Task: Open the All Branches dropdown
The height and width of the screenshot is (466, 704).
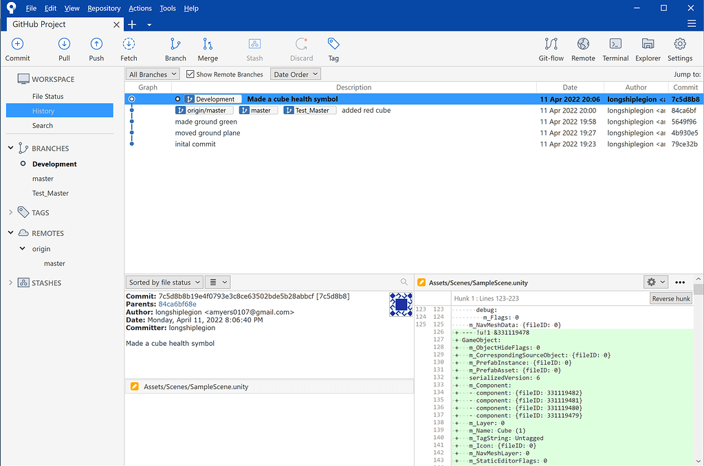Action: [152, 74]
